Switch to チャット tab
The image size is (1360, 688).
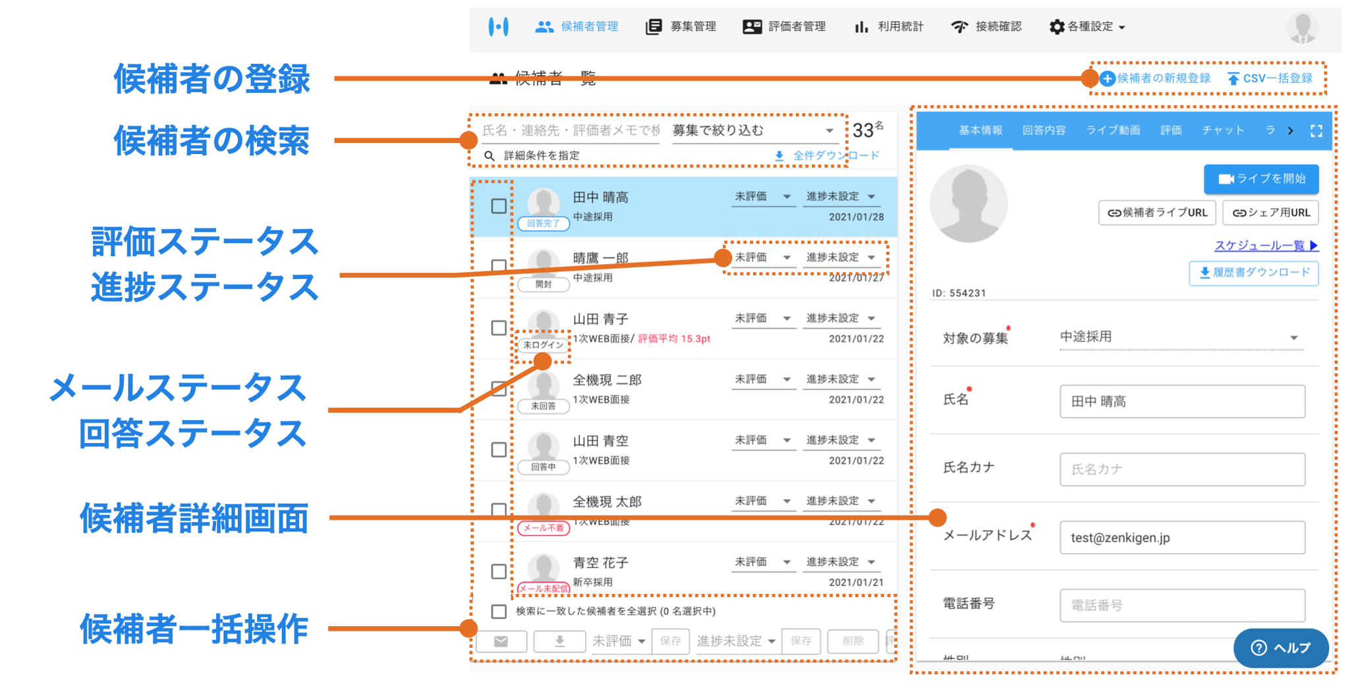1223,131
